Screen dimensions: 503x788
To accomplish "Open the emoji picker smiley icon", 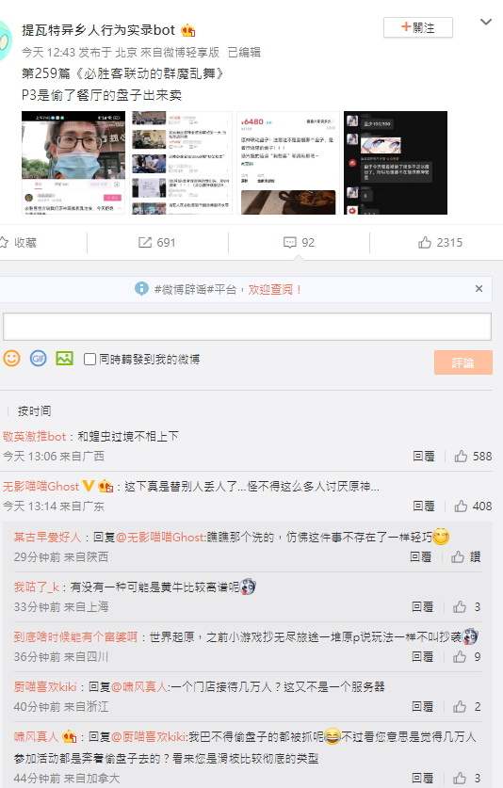I will [11, 359].
